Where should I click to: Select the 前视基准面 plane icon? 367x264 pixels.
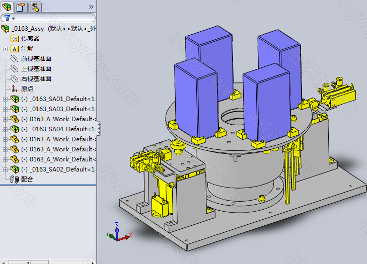15,59
